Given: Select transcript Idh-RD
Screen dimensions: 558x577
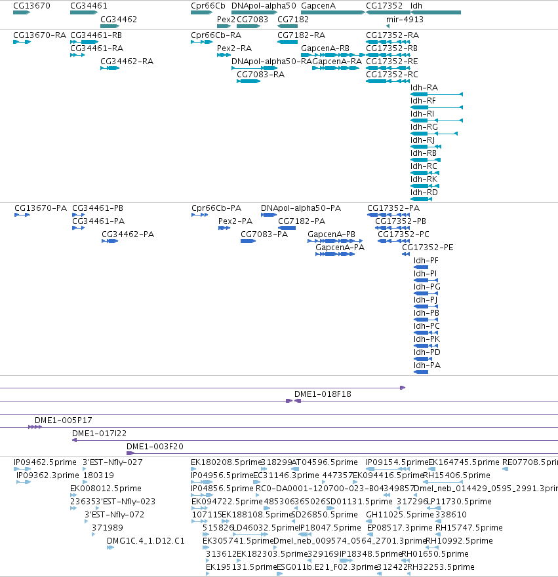Looking at the screenshot, I should coord(421,199).
